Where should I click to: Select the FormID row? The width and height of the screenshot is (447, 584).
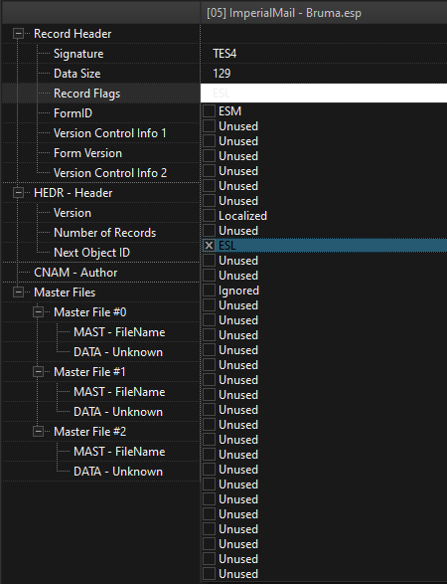click(x=101, y=113)
